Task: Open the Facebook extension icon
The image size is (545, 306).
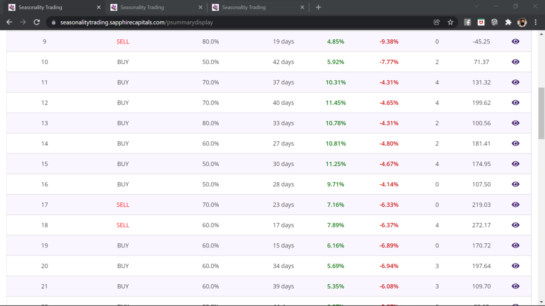Action: [467, 22]
